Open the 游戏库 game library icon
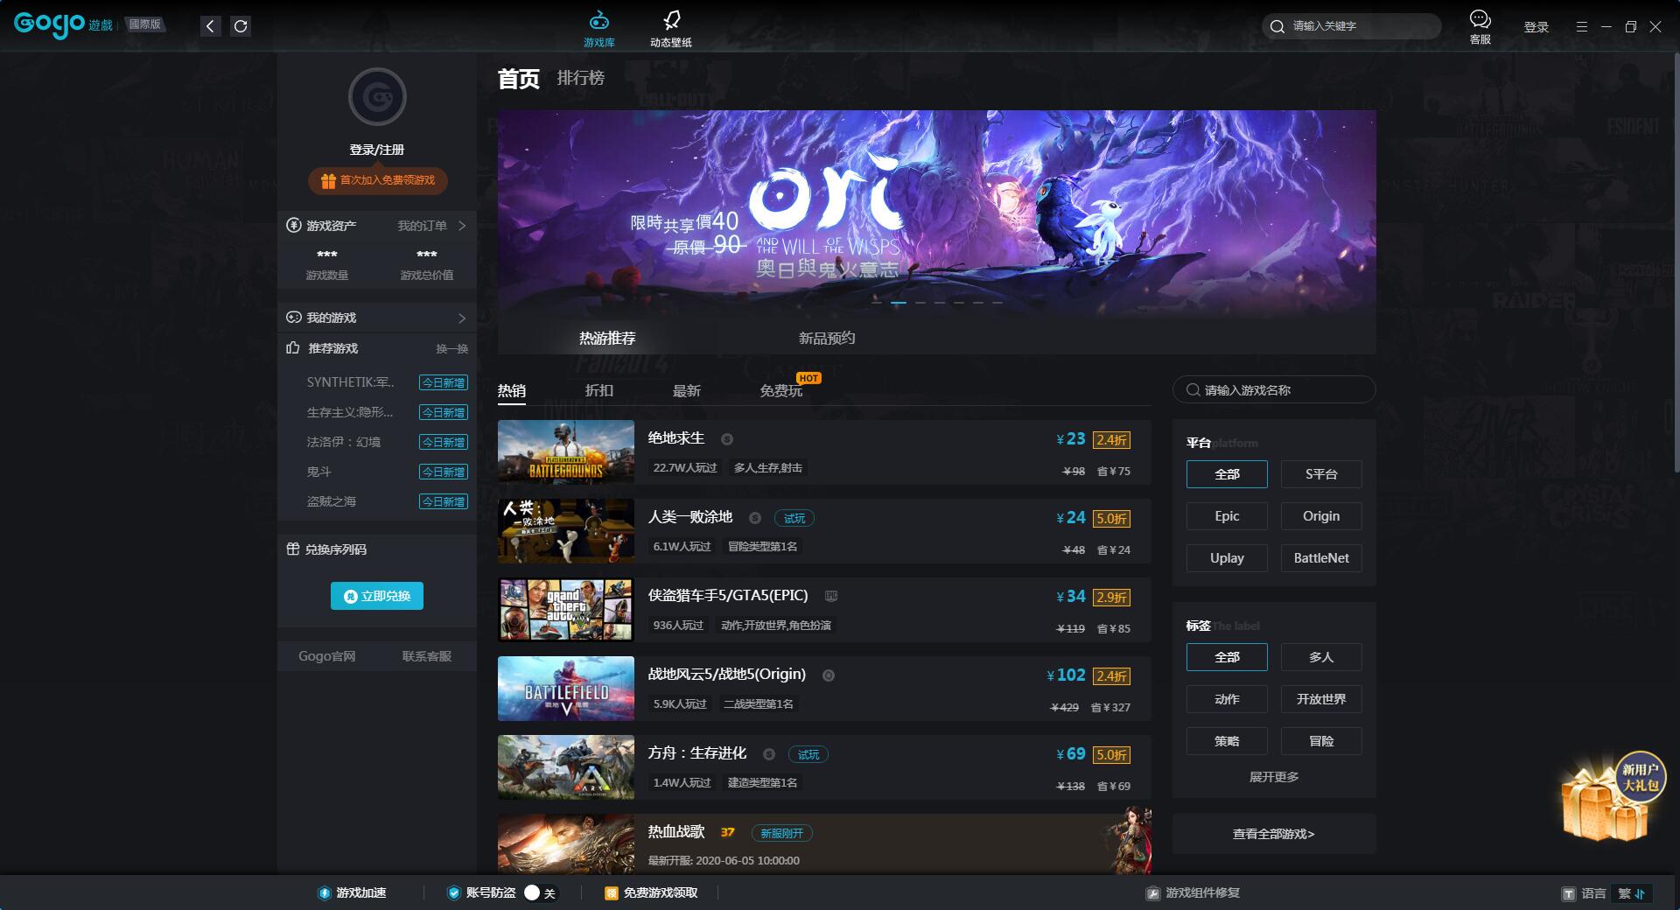The image size is (1680, 910). pos(598,20)
